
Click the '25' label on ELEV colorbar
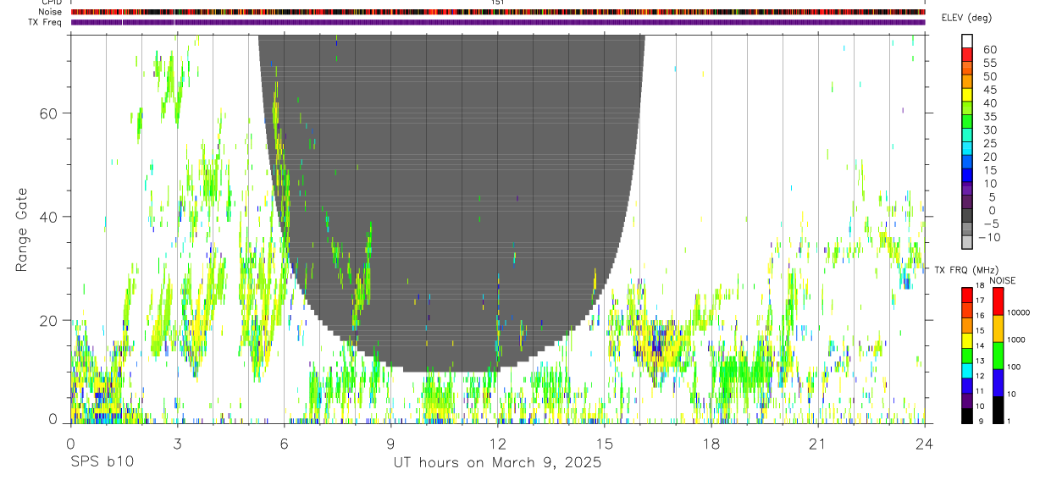[x=989, y=143]
